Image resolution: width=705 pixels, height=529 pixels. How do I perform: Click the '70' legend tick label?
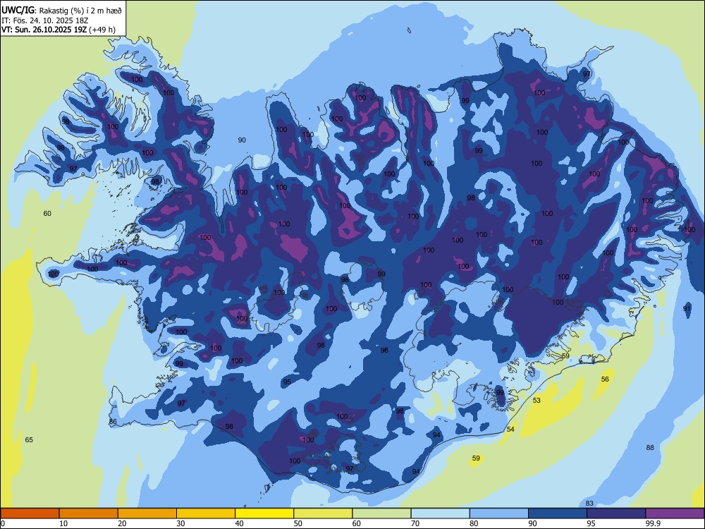[x=415, y=523]
